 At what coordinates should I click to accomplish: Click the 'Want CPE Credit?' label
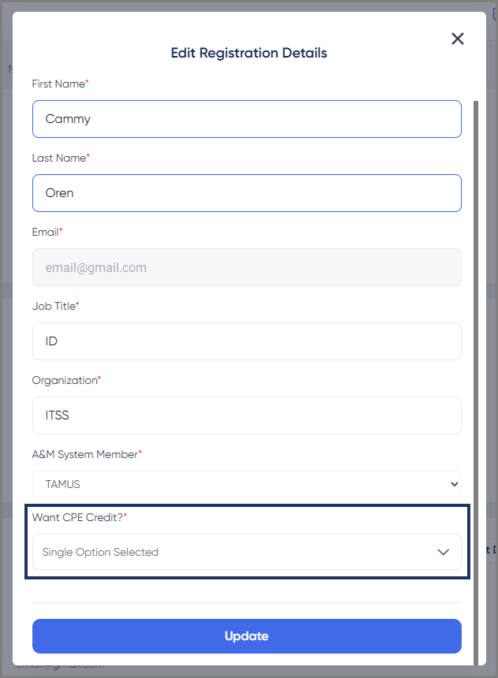click(77, 517)
